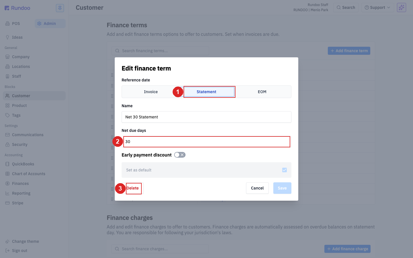
Task: Select Statement as reference date
Action: 206,92
